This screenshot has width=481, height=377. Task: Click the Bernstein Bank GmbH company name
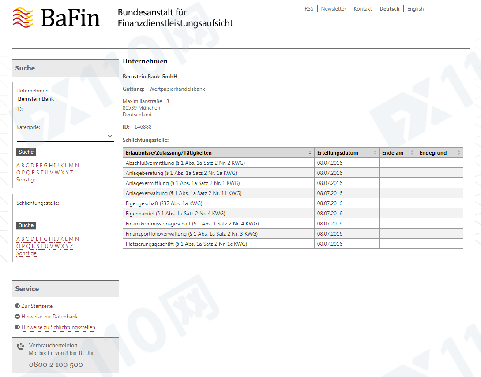click(x=150, y=77)
